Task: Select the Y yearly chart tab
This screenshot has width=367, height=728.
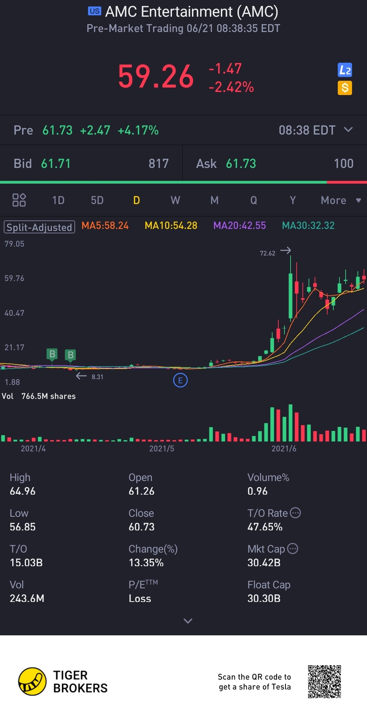Action: tap(293, 200)
